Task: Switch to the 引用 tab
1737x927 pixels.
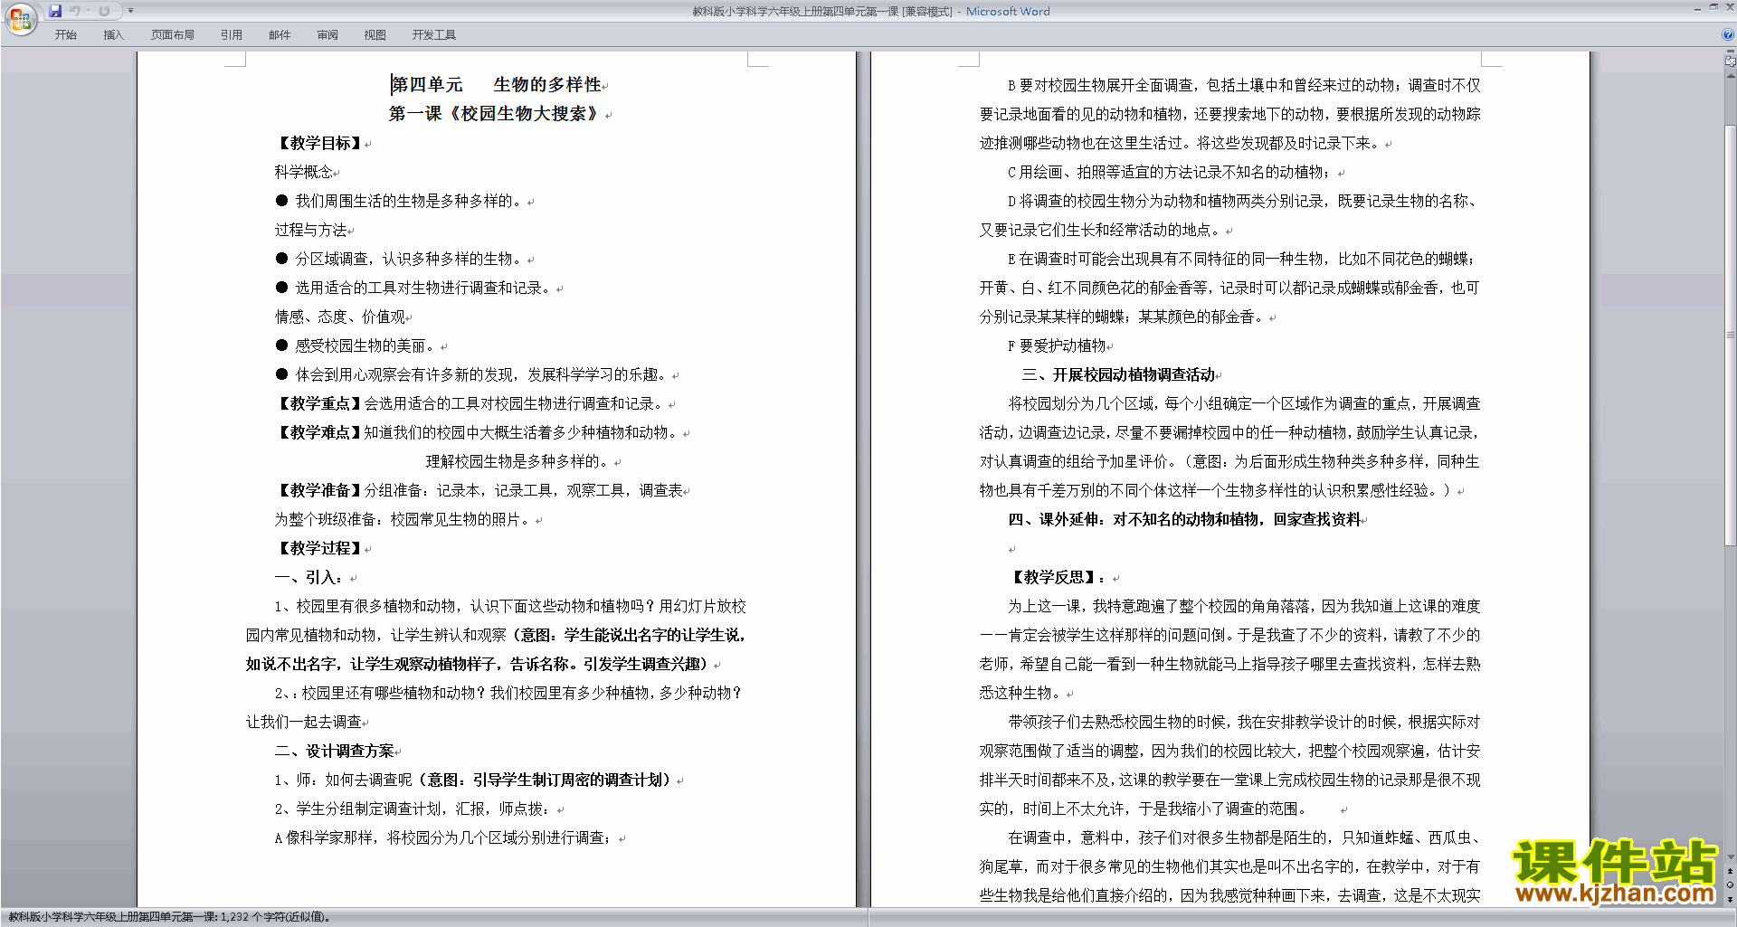Action: (x=231, y=35)
